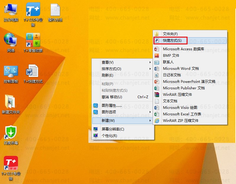Click the shortcut arrow icon beside 快捷方式(S)
Image resolution: width=236 pixels, height=184 pixels.
[157, 40]
